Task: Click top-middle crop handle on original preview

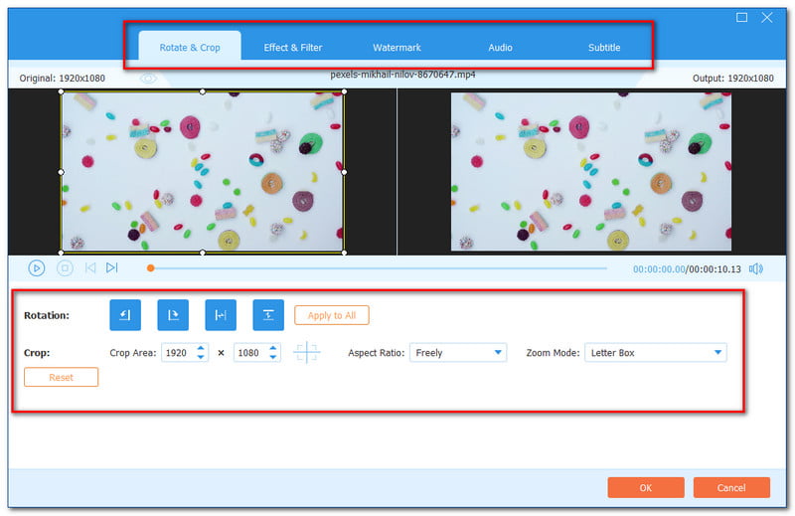Action: (x=203, y=91)
